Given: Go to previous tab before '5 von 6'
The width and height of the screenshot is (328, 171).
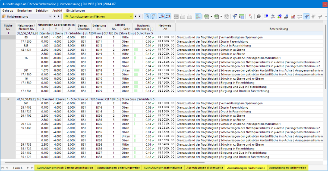Looking at the screenshot, I should (x=7, y=168).
